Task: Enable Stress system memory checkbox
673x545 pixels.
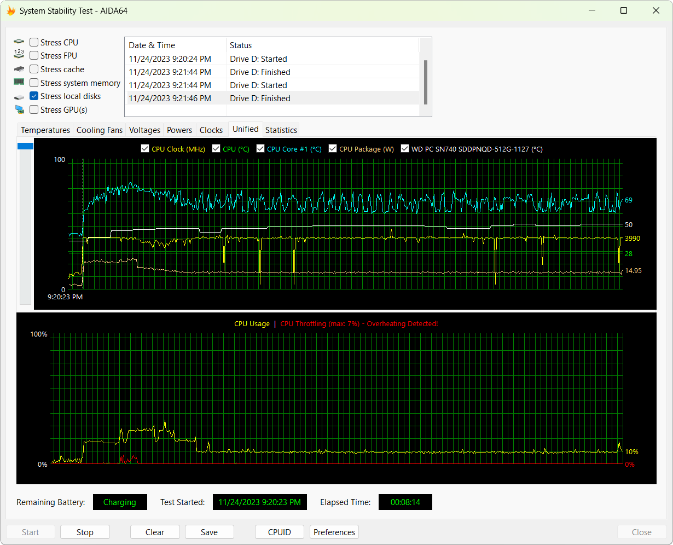Action: click(34, 83)
